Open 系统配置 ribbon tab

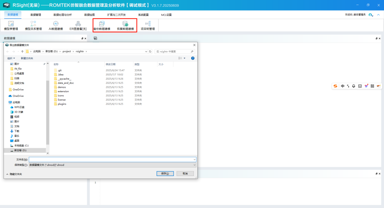click(143, 15)
